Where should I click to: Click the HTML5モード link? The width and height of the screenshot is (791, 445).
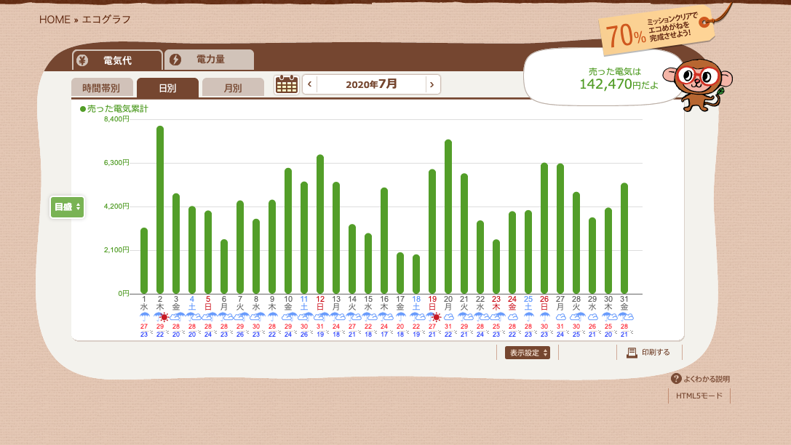pyautogui.click(x=699, y=396)
